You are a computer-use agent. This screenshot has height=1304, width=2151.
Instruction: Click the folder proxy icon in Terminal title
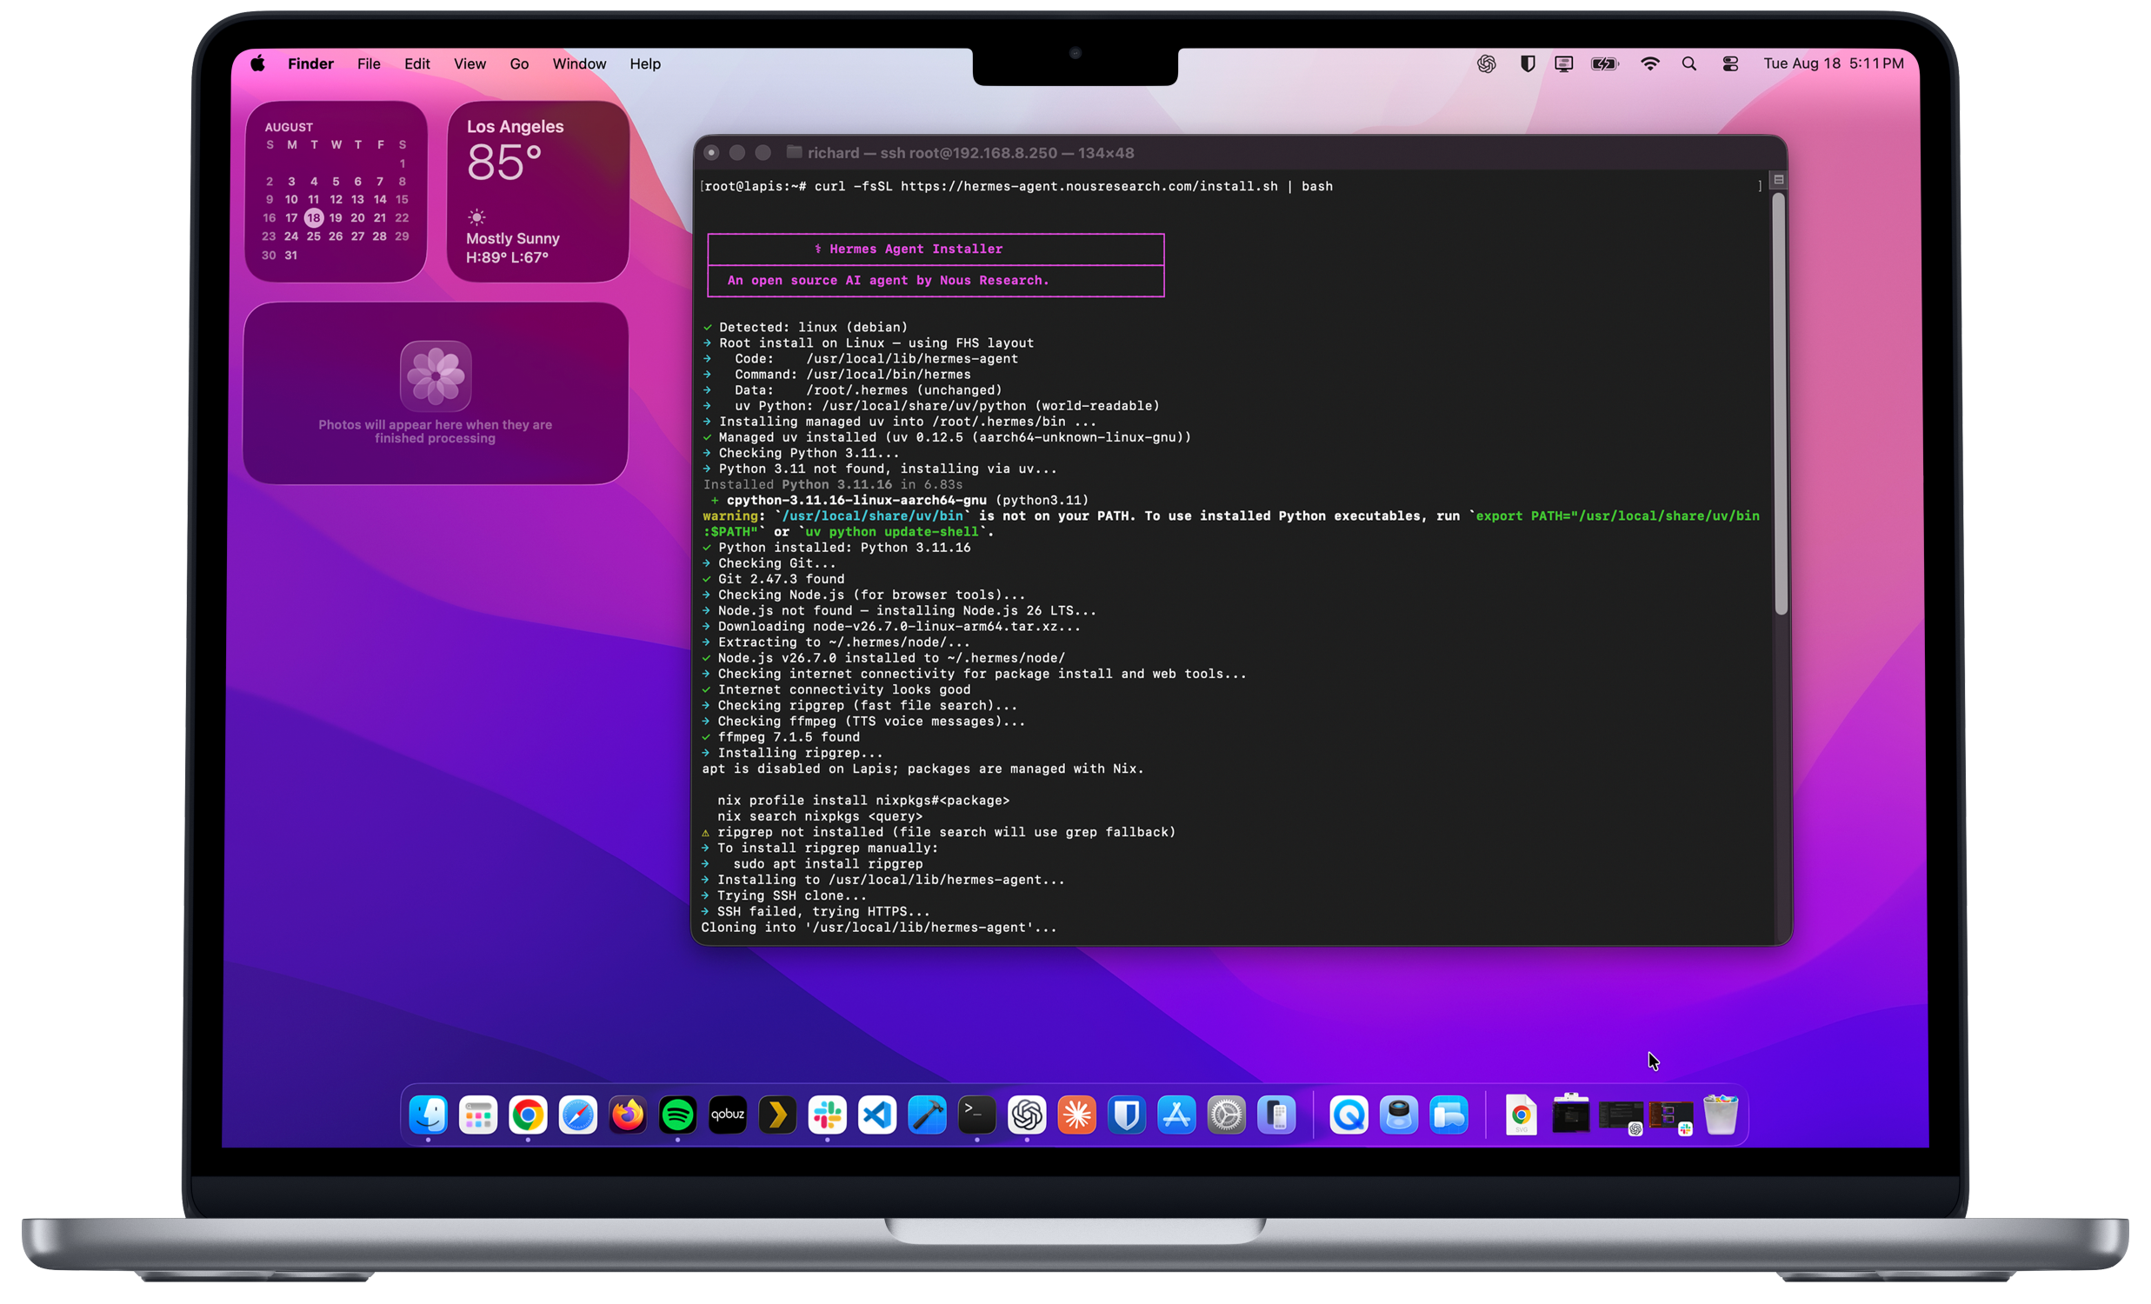(794, 152)
